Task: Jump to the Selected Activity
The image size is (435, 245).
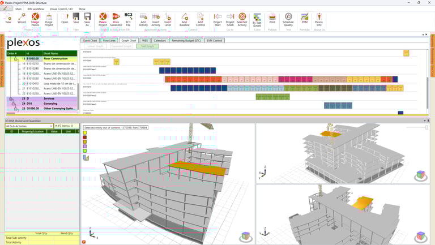Action: pos(242,19)
